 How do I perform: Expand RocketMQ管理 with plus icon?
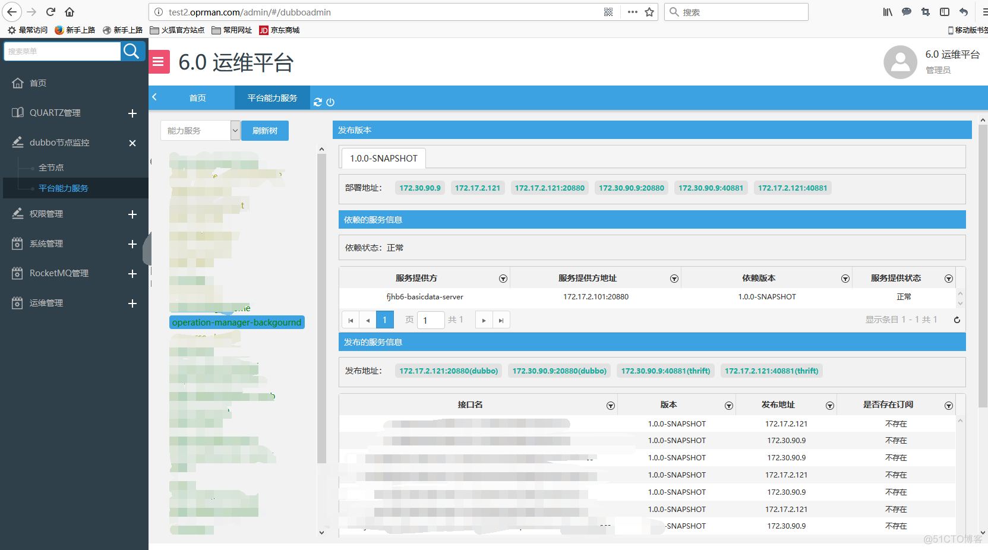(x=132, y=274)
